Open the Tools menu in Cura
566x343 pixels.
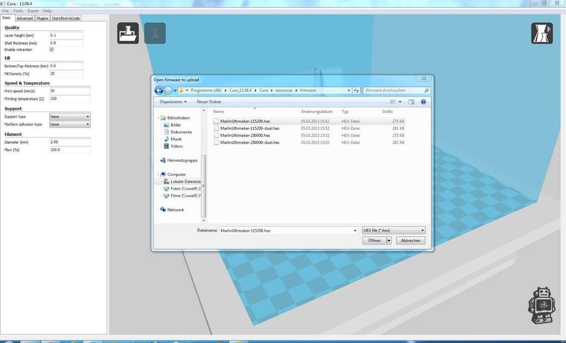(x=18, y=11)
